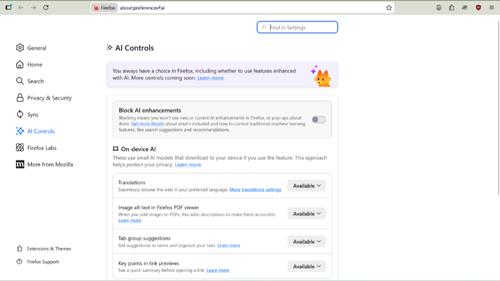Bookmark this page with the star icon
500x281 pixels.
coord(389,7)
